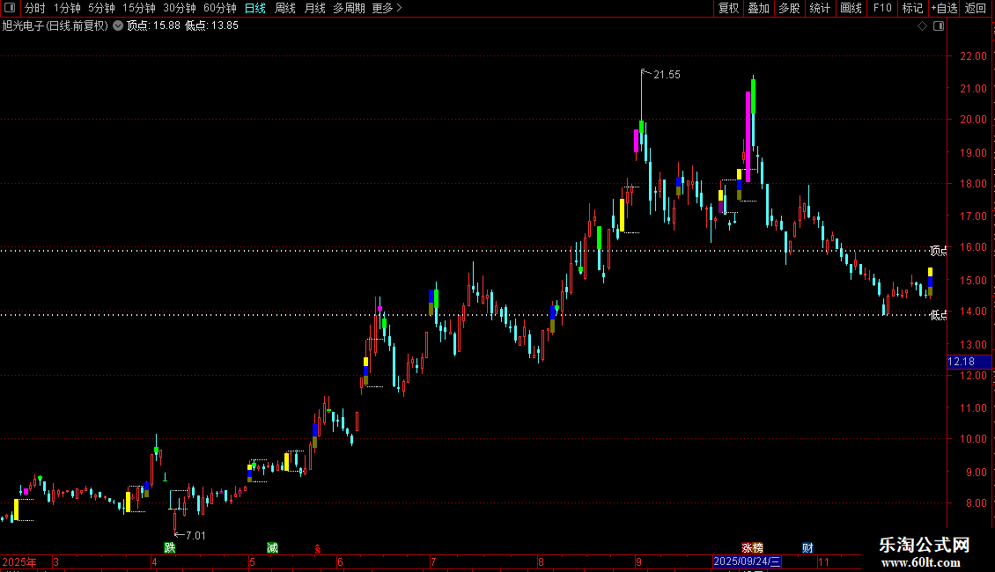Switch to 分时 intraday view
Viewport: 995px width, 572px height.
pyautogui.click(x=35, y=8)
